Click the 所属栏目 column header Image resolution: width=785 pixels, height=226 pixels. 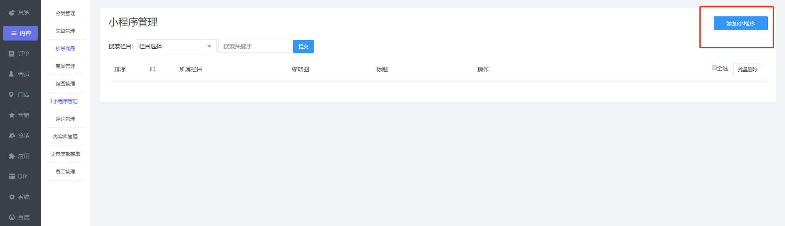191,69
